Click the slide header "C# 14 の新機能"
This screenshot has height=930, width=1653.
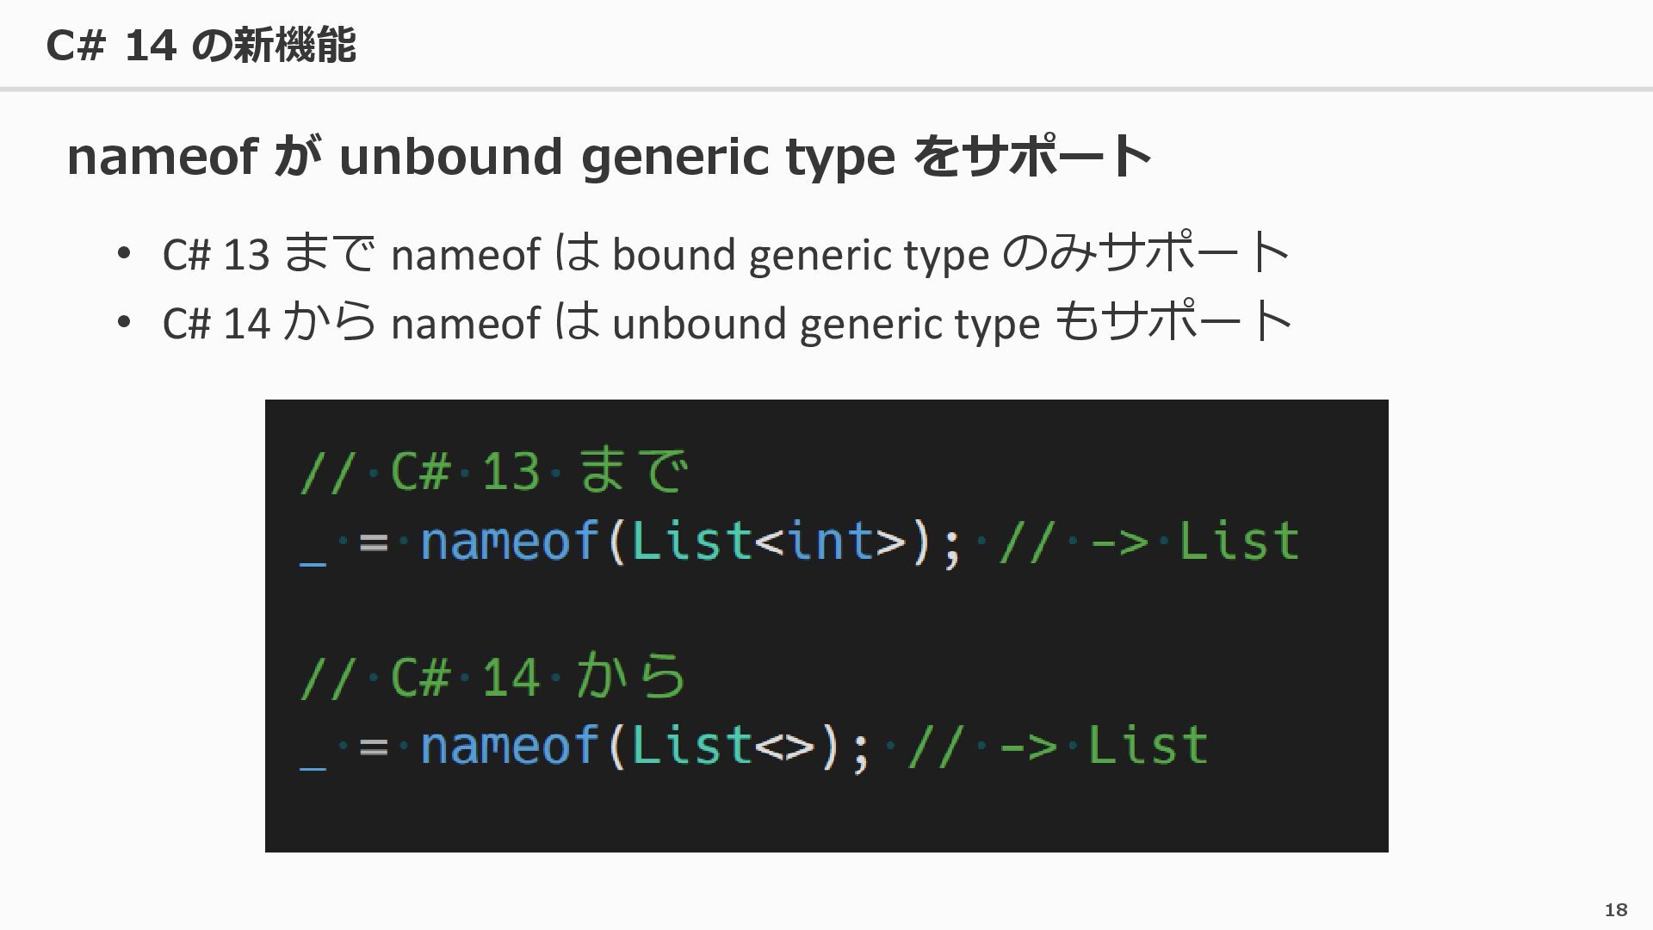coord(201,45)
